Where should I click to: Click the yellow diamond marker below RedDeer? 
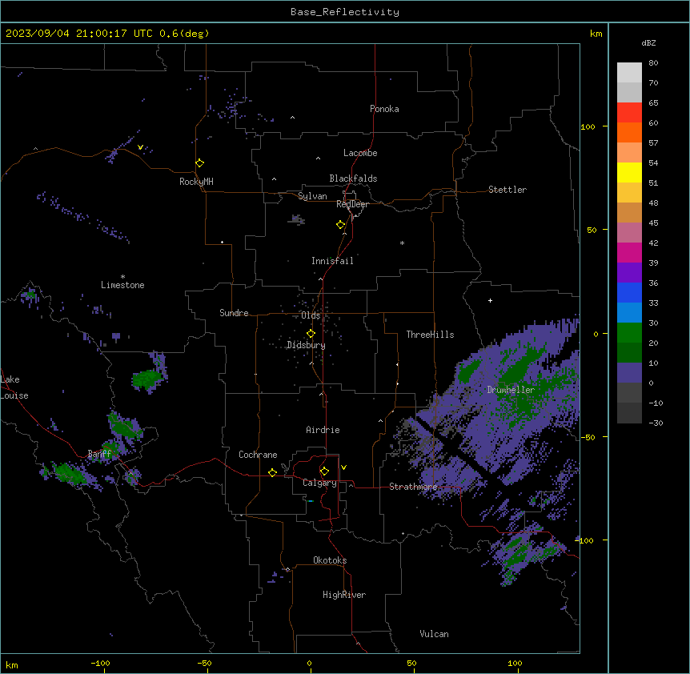tap(341, 225)
